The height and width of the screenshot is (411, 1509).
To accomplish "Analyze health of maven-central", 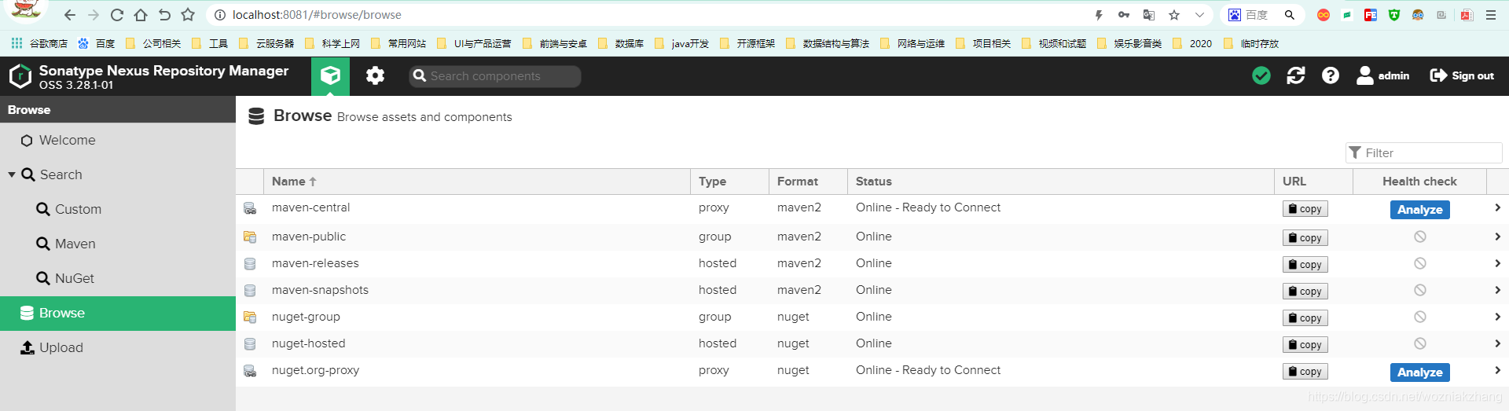I will point(1420,210).
